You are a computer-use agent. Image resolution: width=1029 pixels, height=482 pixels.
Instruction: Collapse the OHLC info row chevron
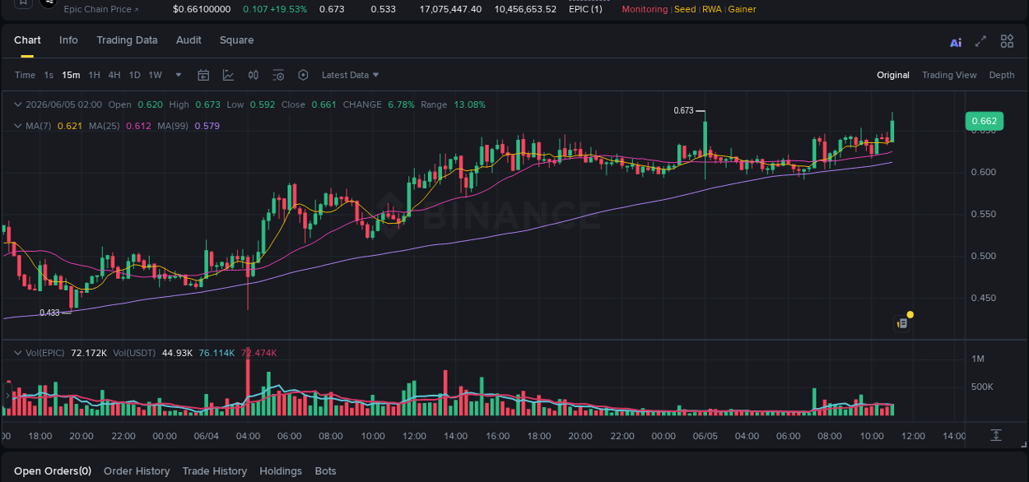(x=17, y=104)
